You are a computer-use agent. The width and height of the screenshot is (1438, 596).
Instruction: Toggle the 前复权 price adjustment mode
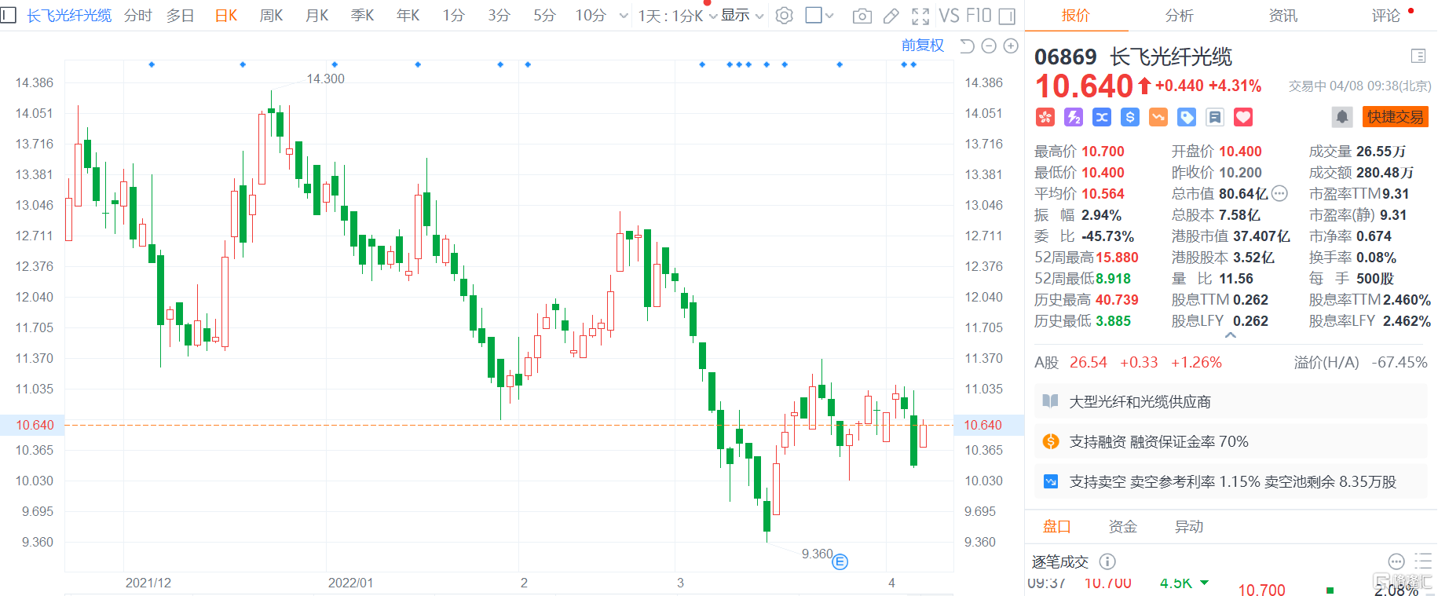[922, 46]
